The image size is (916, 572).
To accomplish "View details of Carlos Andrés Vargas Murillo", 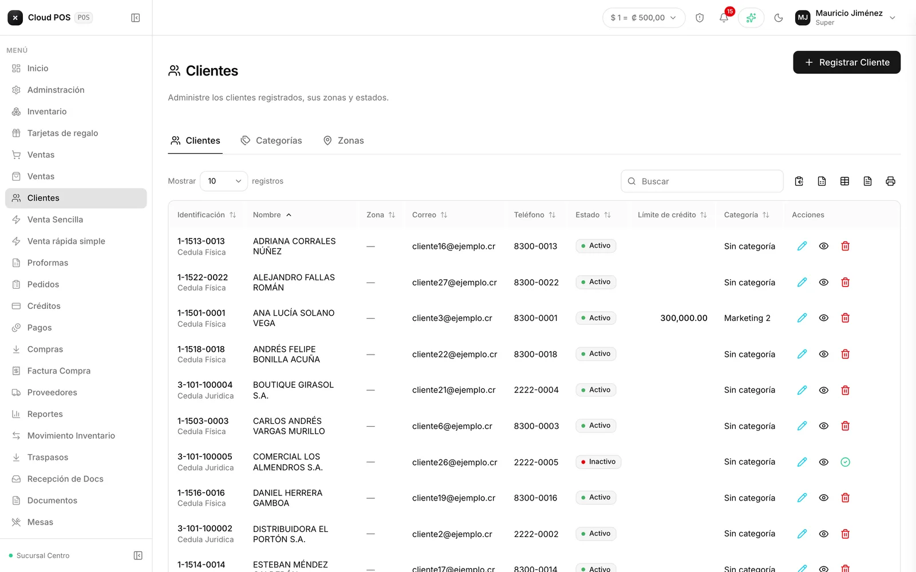I will click(x=824, y=426).
